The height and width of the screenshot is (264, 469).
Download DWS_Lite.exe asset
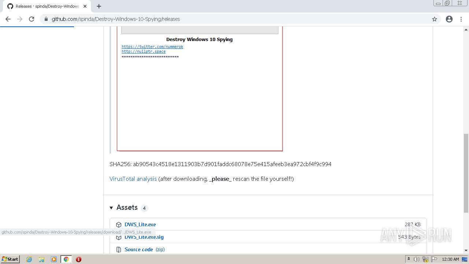pyautogui.click(x=140, y=224)
